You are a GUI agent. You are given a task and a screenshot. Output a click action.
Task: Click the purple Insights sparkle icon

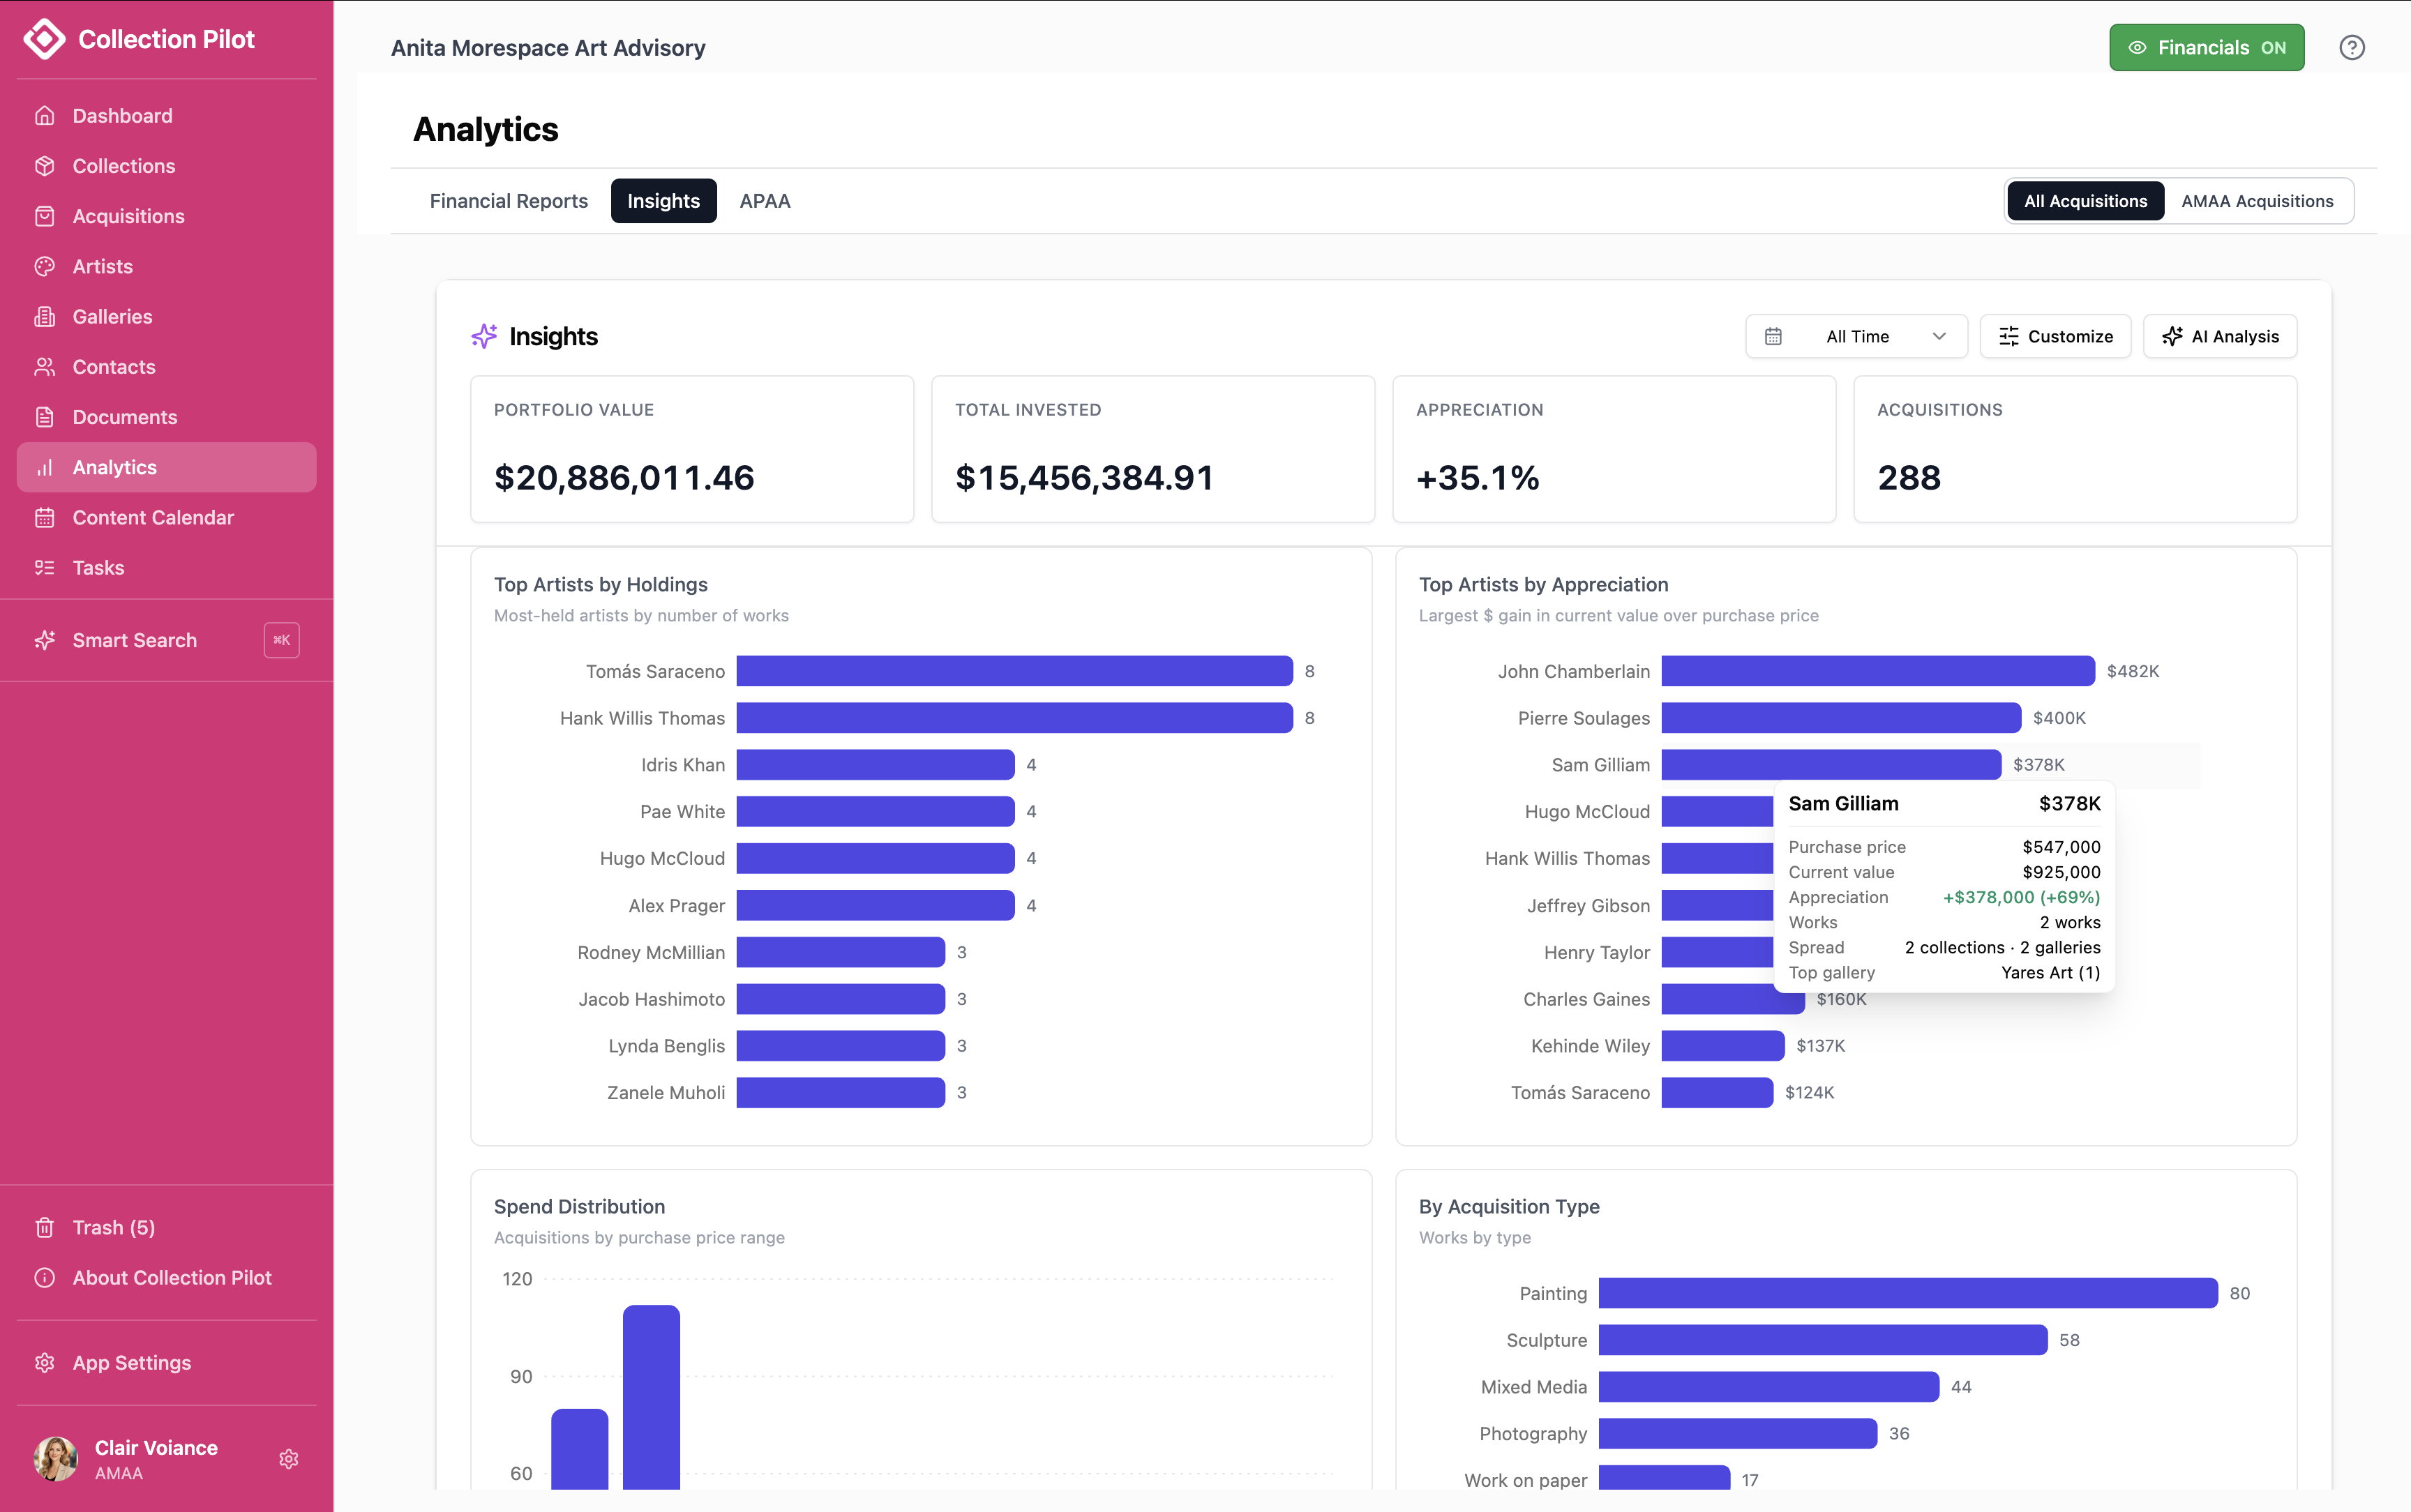coord(484,336)
